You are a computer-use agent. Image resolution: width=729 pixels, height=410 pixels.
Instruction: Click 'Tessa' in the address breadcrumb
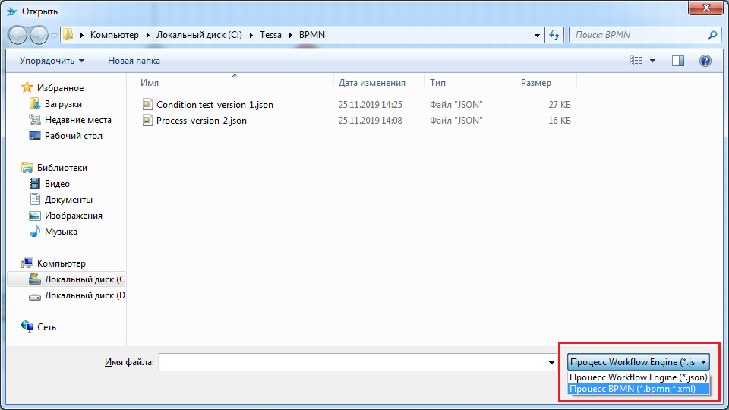271,35
